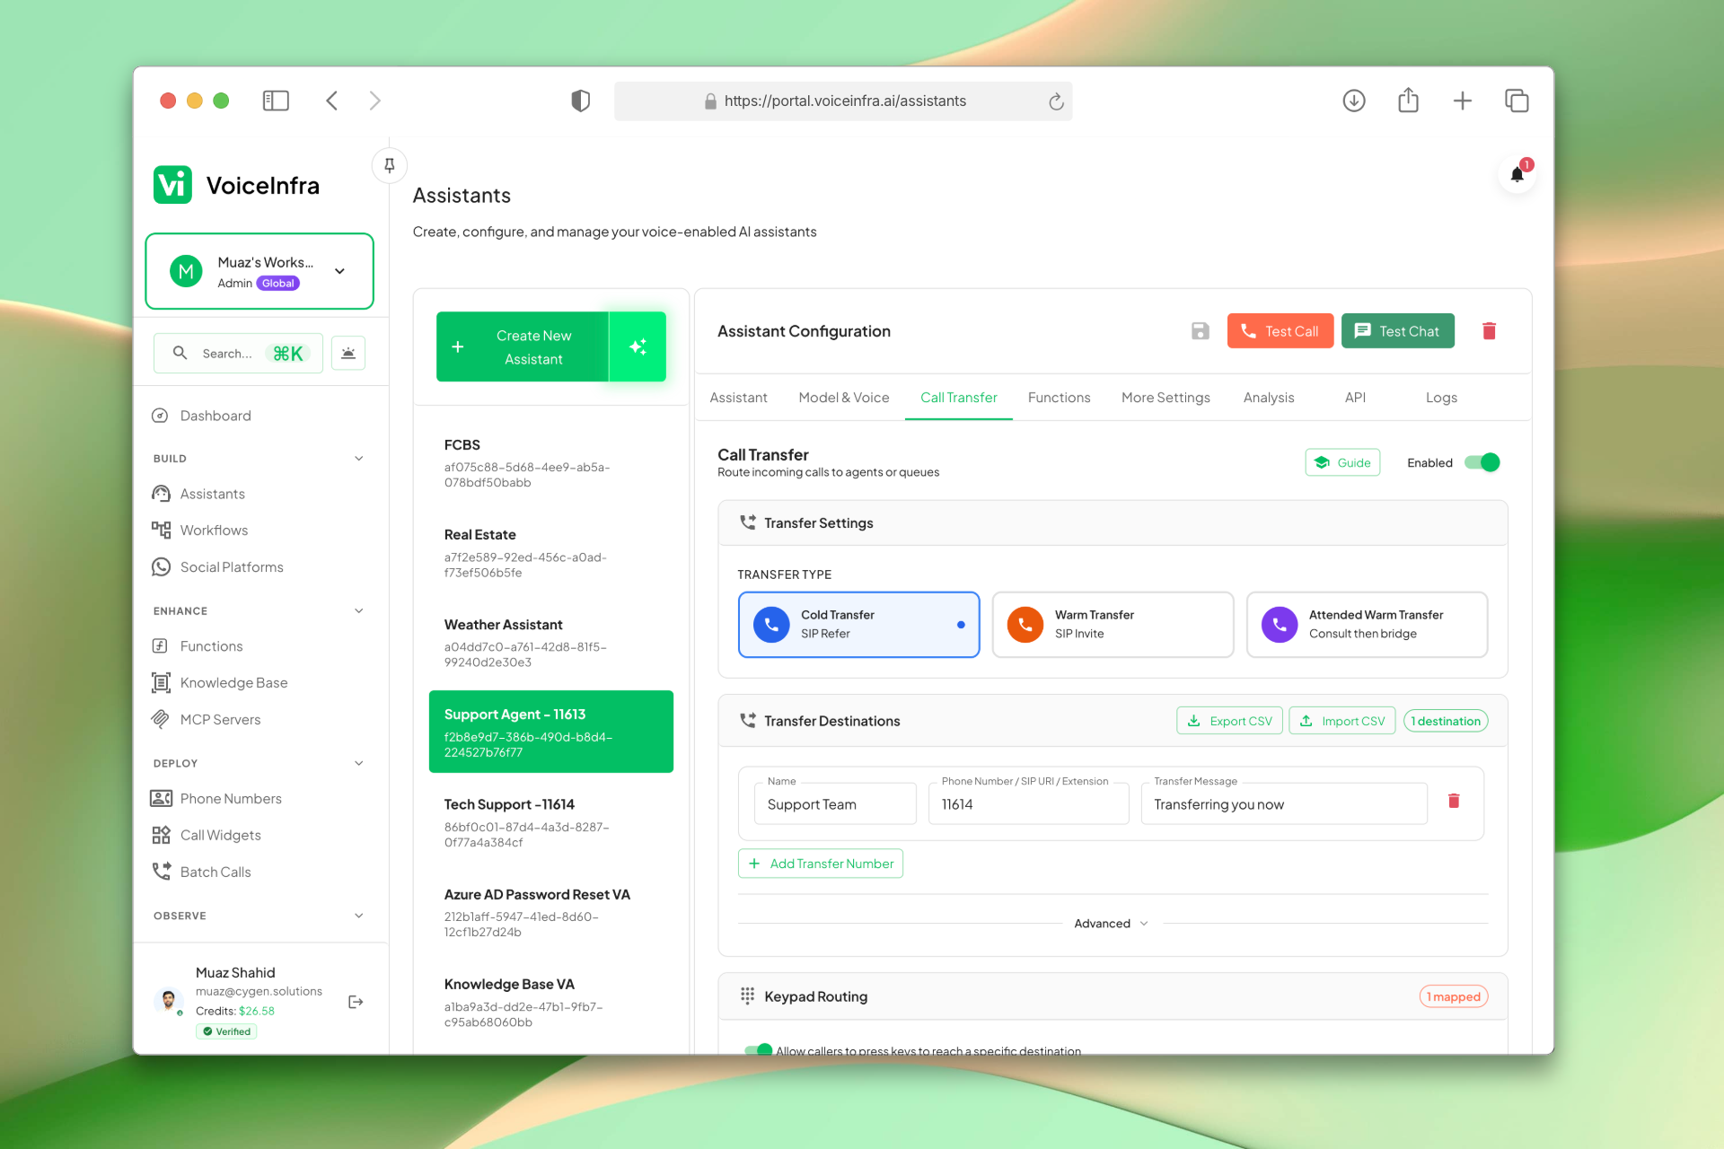Select the FCBS assistant
Screen dimensions: 1724x1149
coord(551,463)
